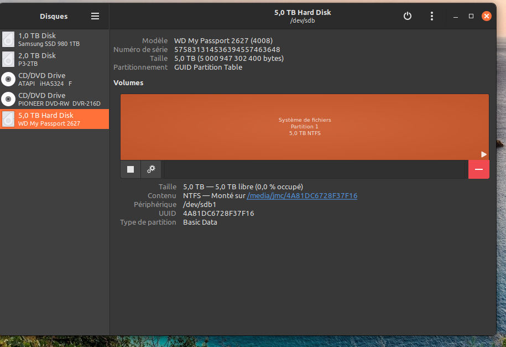This screenshot has width=506, height=347.
Task: Open additional partition options gear menu
Action: (151, 169)
